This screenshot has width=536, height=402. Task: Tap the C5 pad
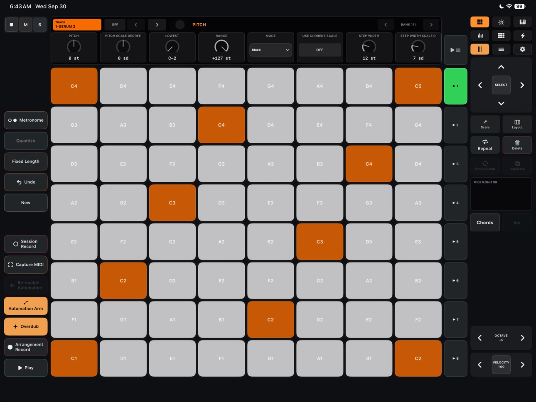[x=418, y=86]
